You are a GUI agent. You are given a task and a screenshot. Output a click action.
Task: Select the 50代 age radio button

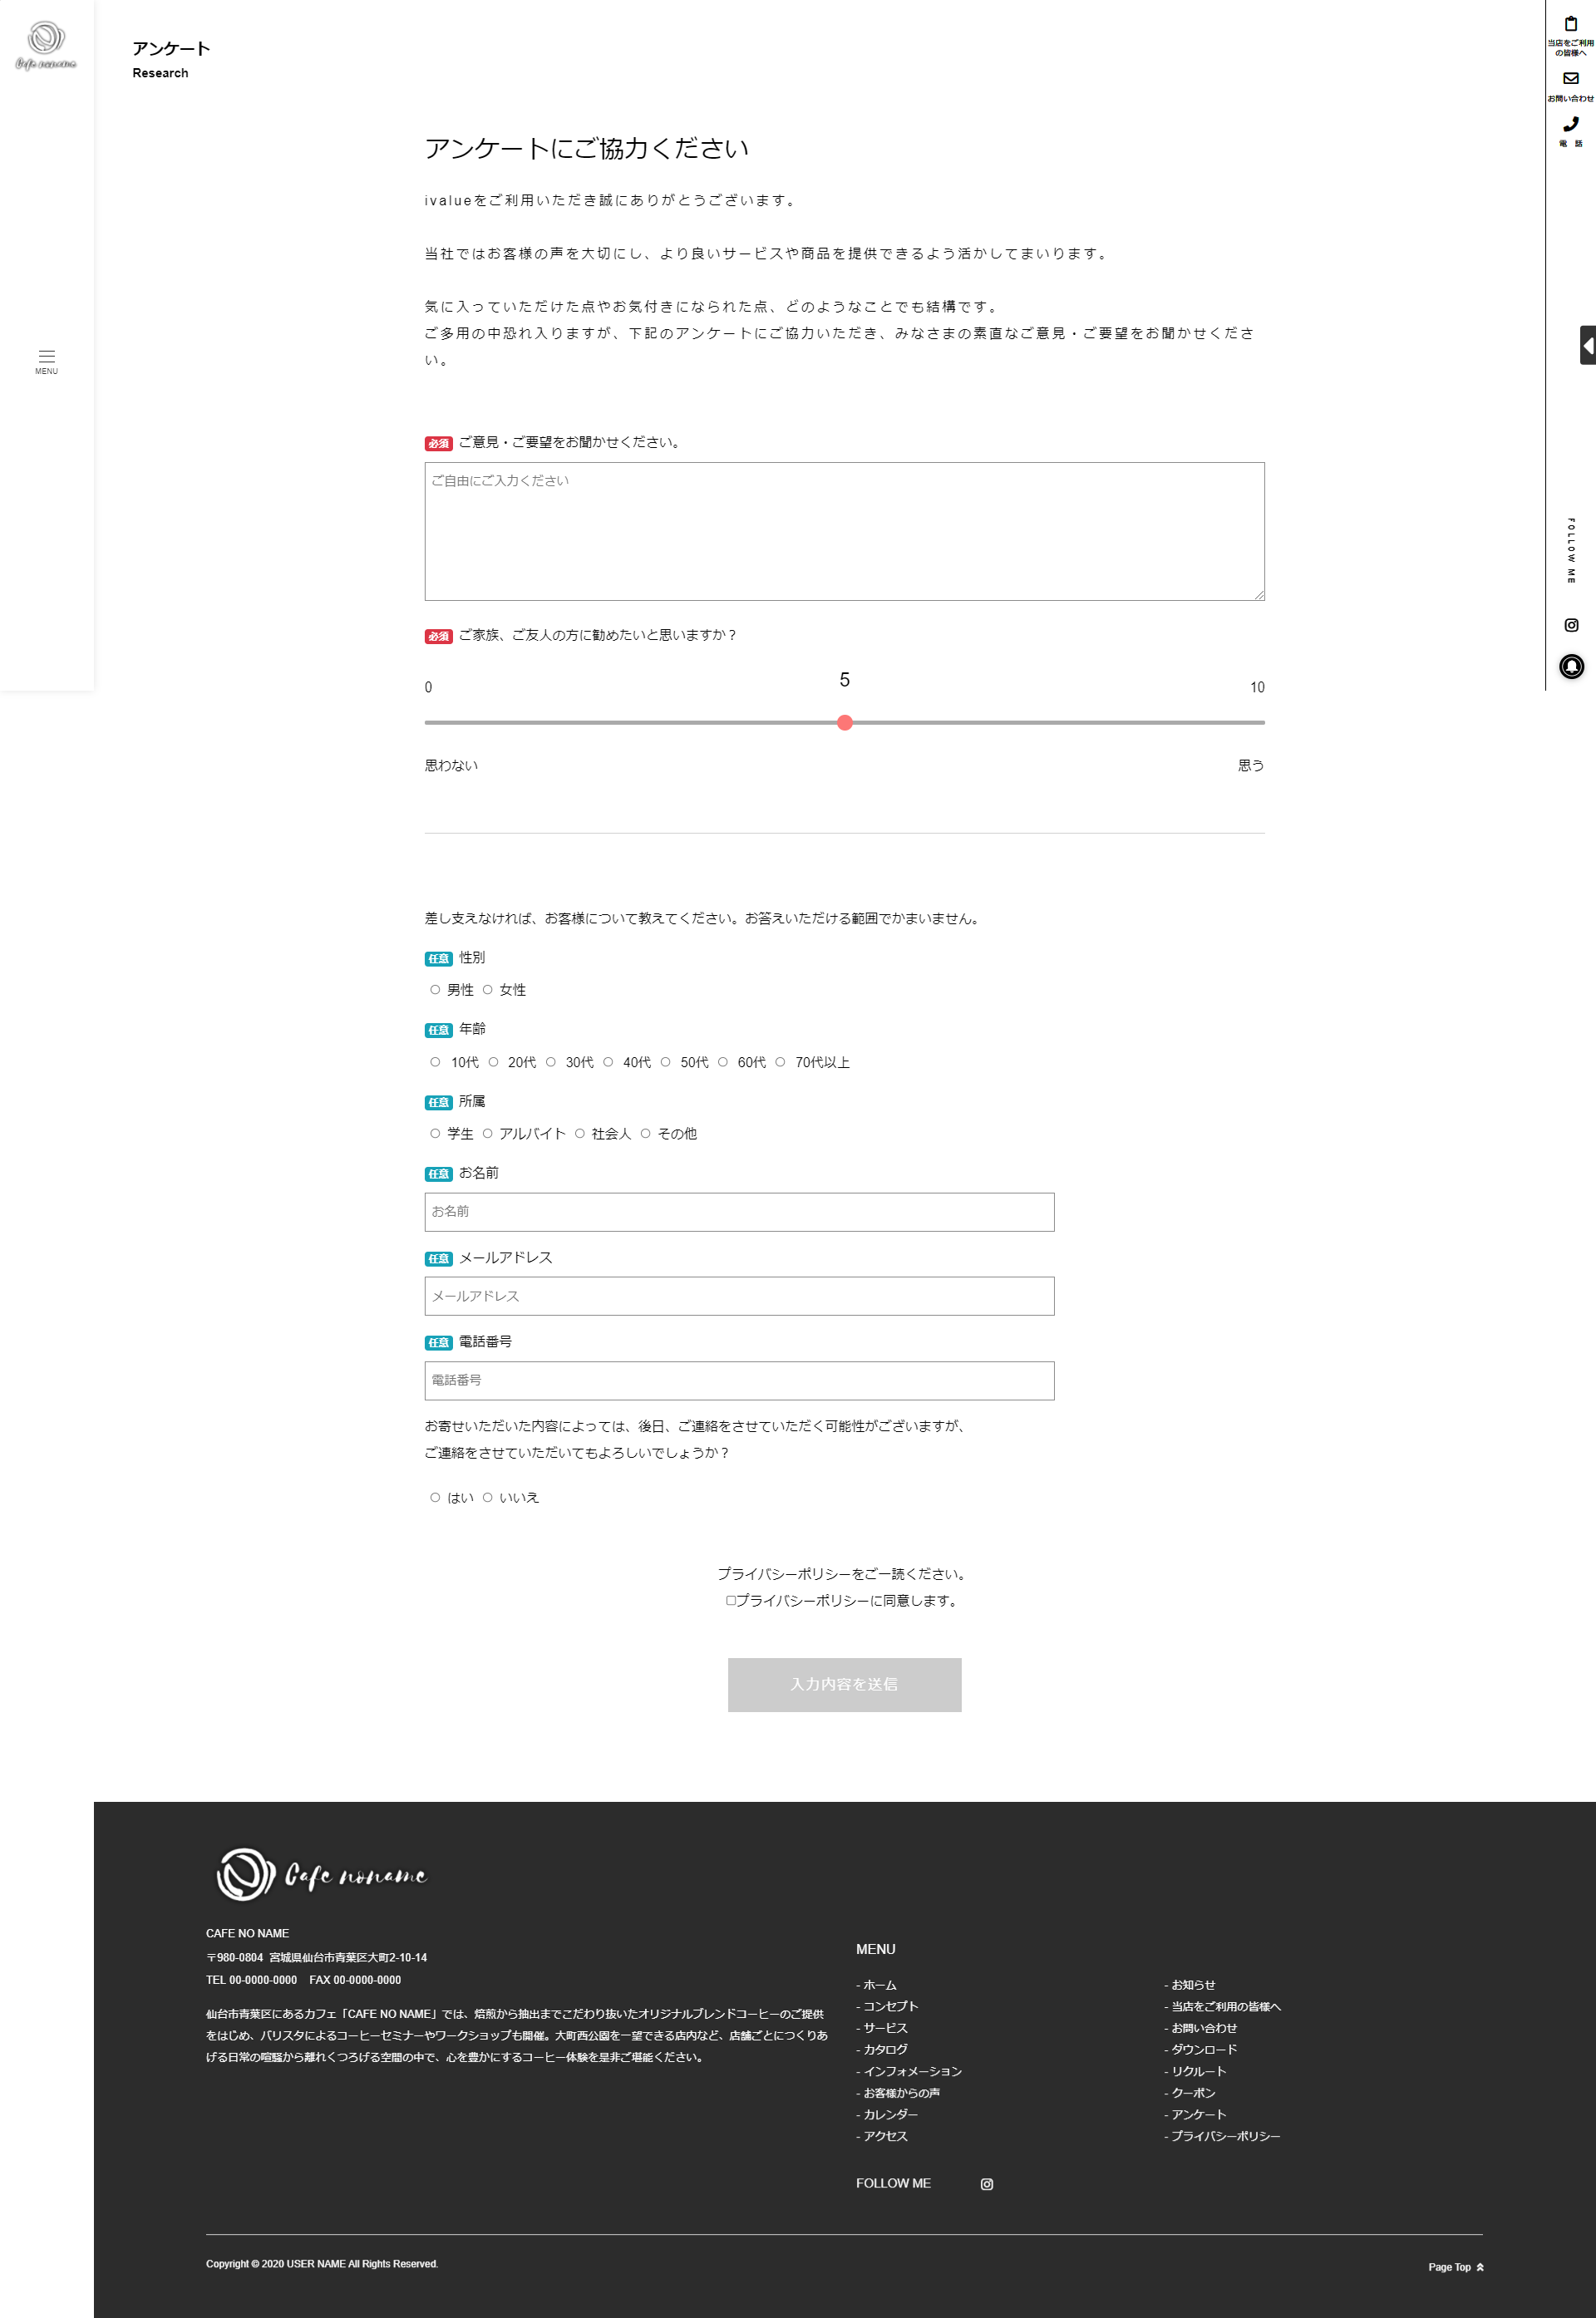point(665,1061)
